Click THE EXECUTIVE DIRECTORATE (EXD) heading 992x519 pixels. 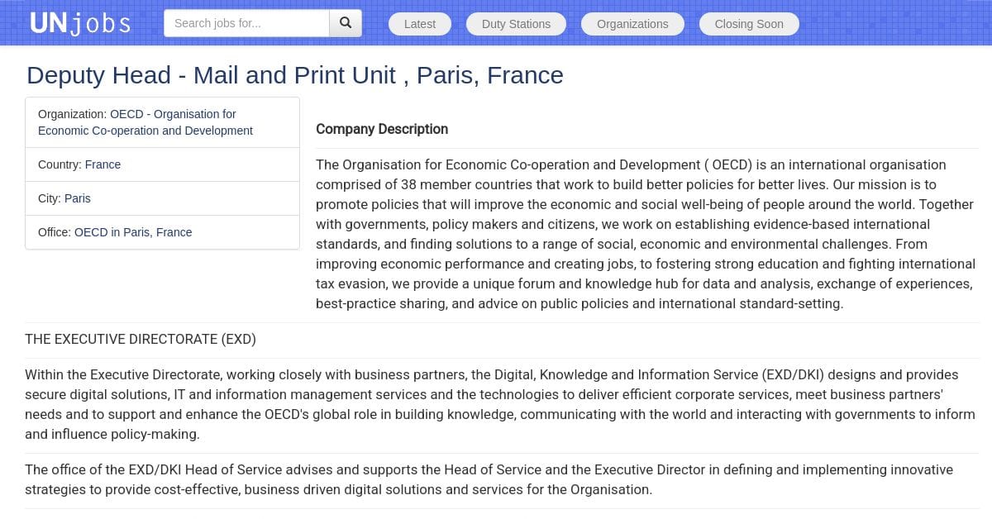click(x=141, y=339)
